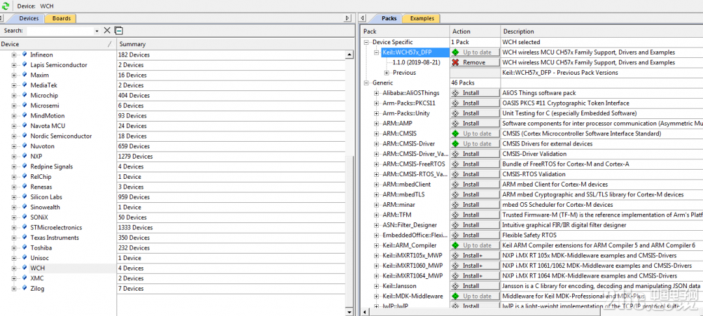Click the blue device icon next to MediaTek
Screen dimensions: 703x316
click(24, 85)
